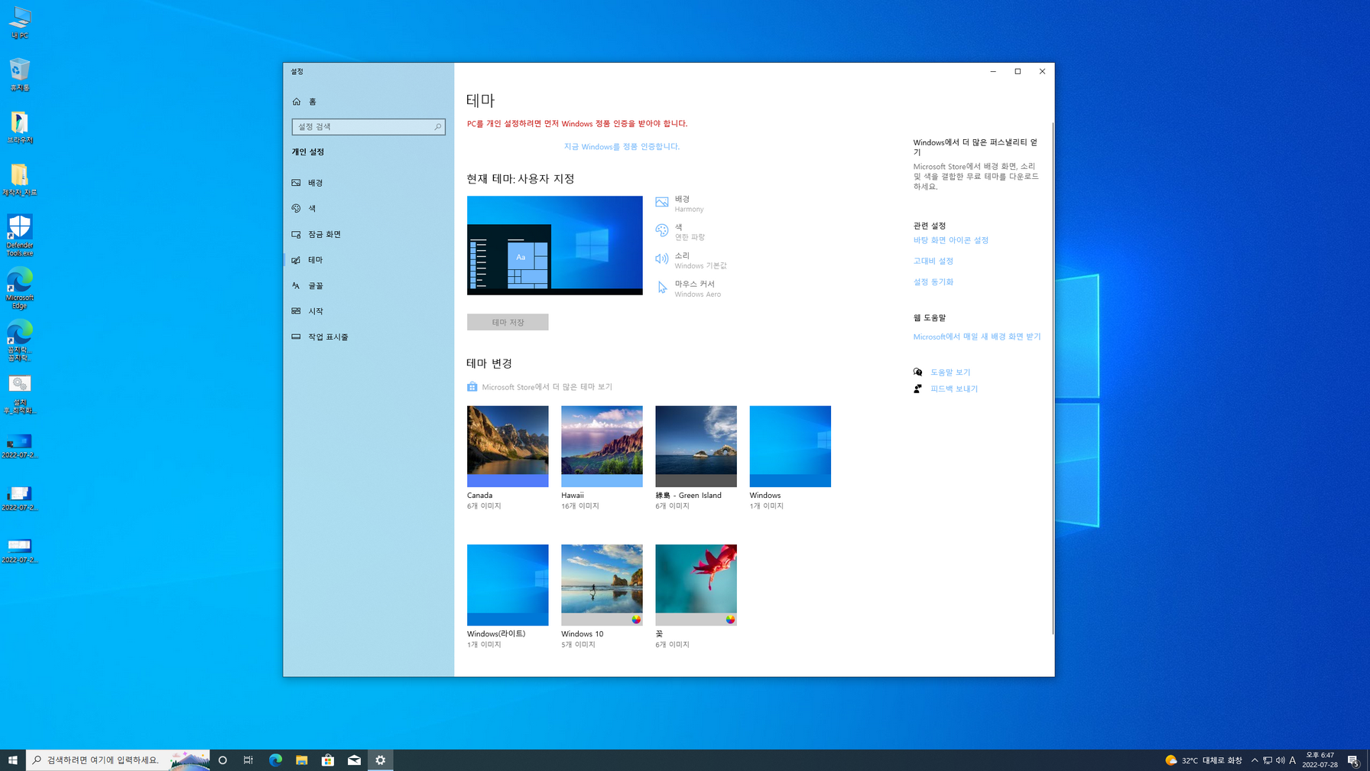Open the Fonts (글꼴) sidebar item
This screenshot has width=1370, height=771.
point(368,285)
